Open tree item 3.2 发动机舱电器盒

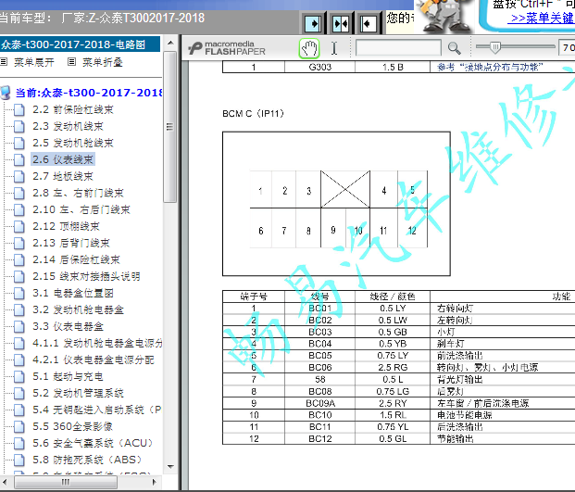(x=78, y=309)
